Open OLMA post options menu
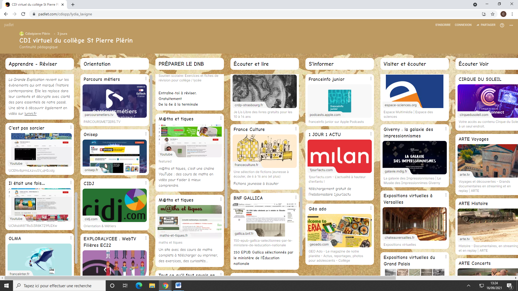This screenshot has width=518, height=291. click(x=71, y=238)
